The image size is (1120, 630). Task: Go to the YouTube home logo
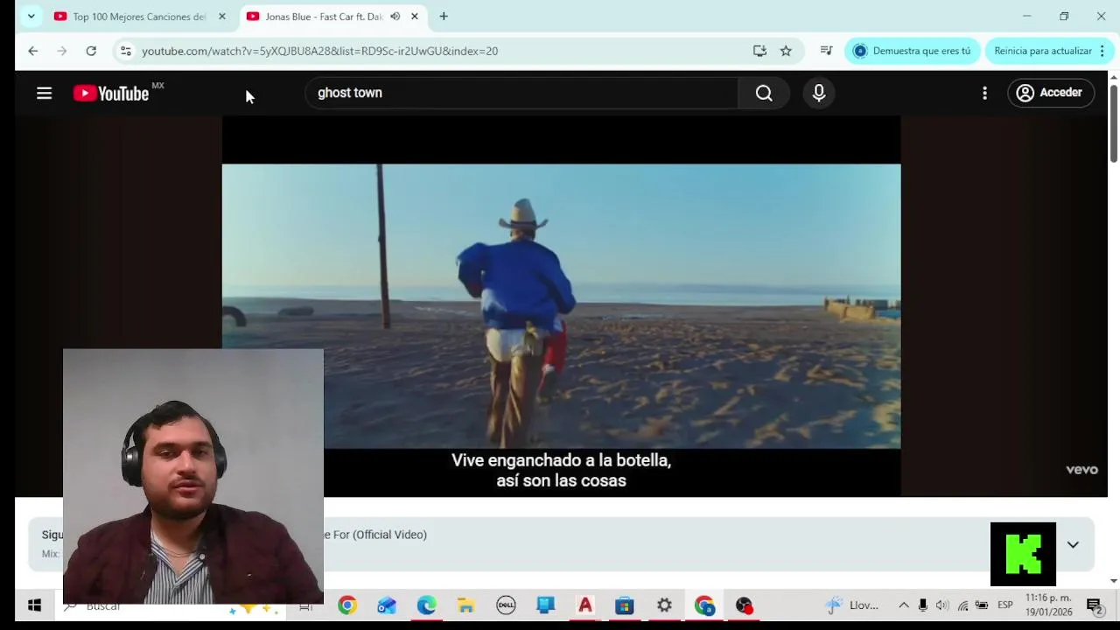click(111, 93)
